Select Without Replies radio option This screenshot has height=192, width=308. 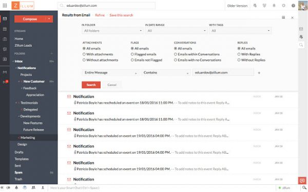pos(252,60)
